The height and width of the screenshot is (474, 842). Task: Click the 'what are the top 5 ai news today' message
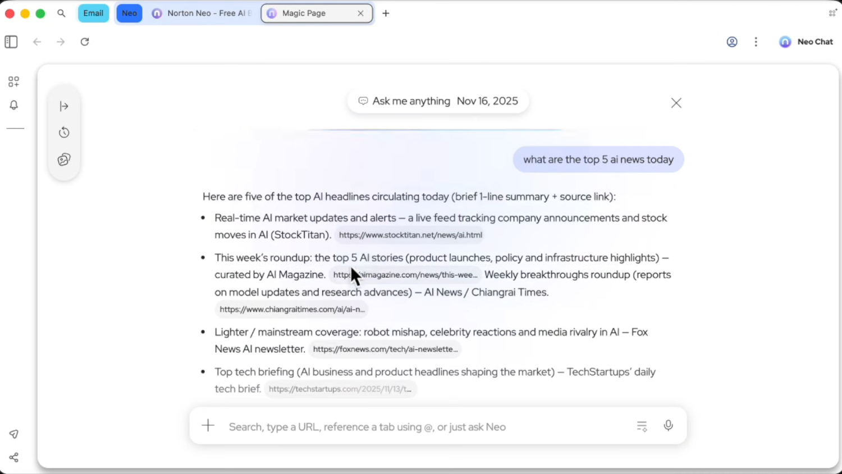598,159
